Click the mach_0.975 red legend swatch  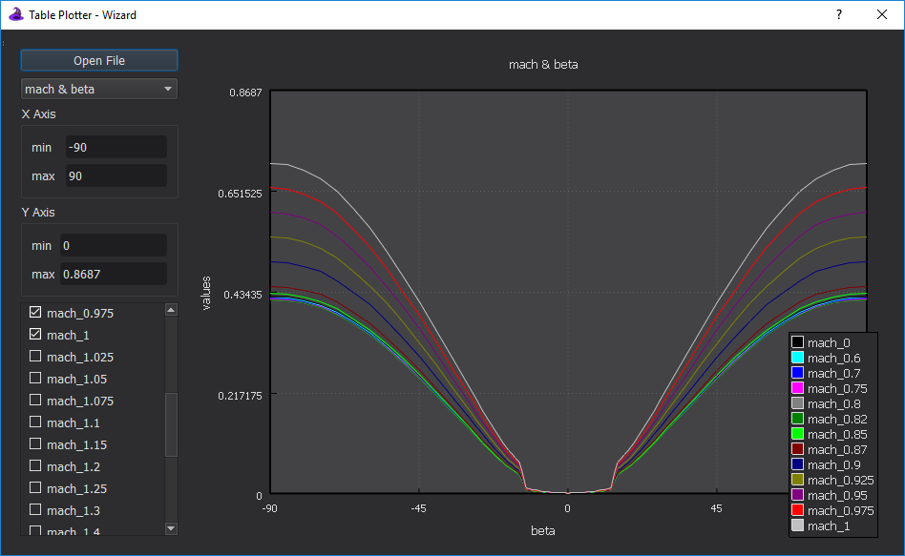pyautogui.click(x=797, y=510)
